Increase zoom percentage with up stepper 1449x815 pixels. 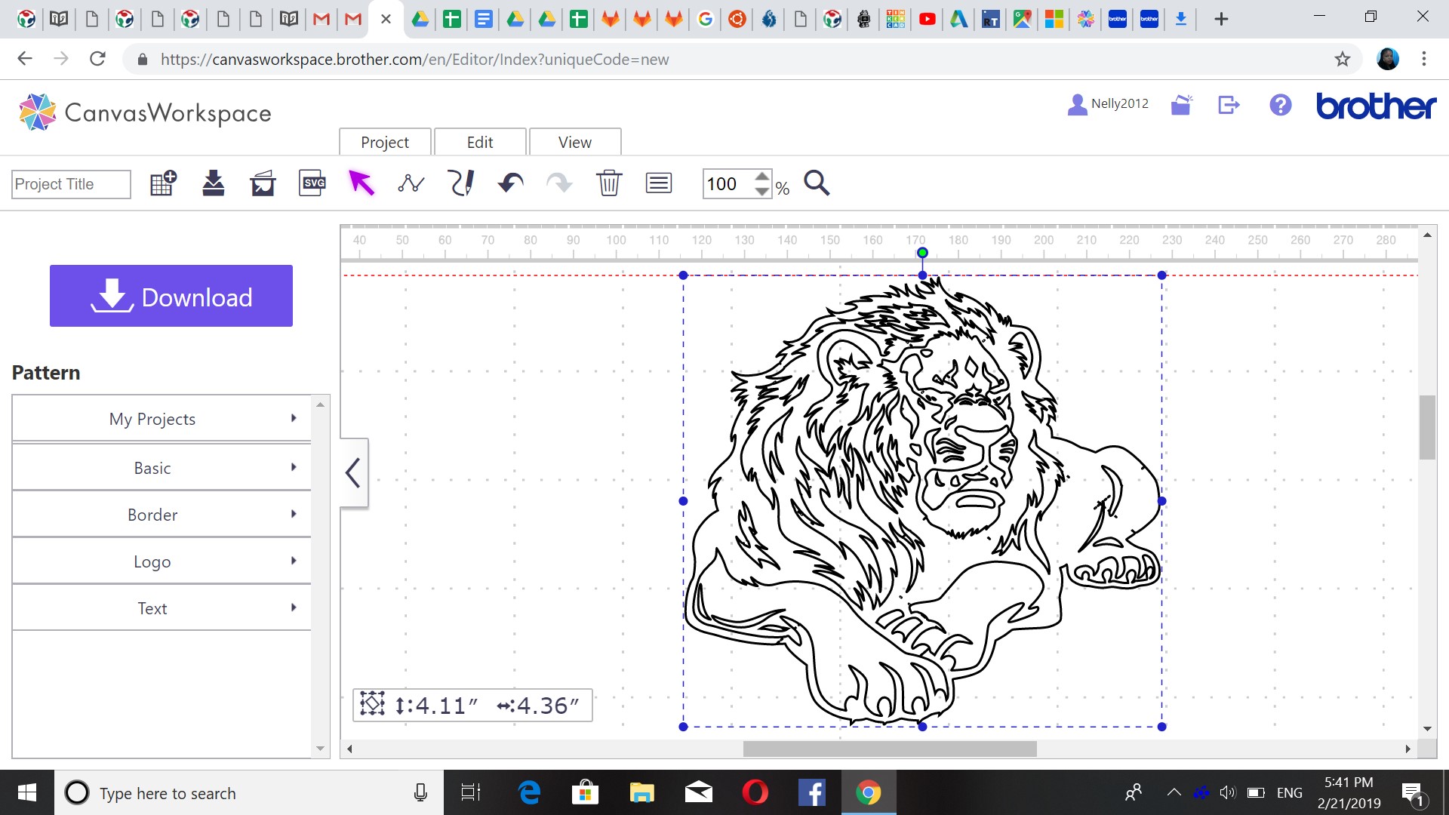[x=762, y=177]
